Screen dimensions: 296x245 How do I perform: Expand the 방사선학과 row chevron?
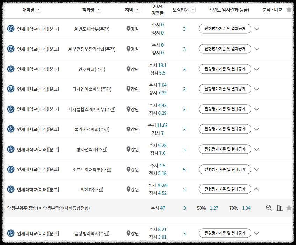pyautogui.click(x=257, y=149)
